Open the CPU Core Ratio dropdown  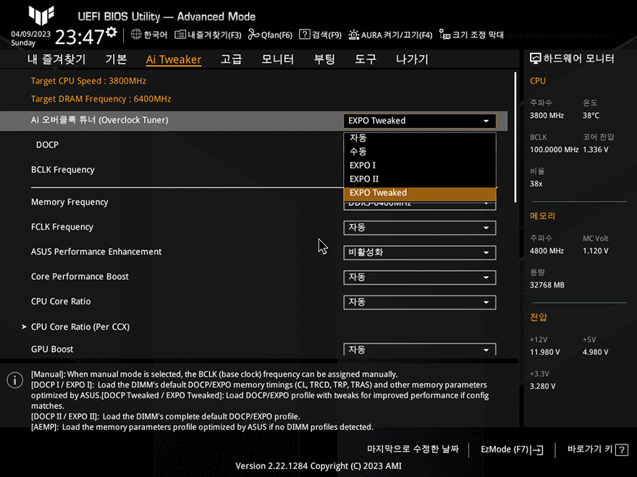tap(420, 302)
